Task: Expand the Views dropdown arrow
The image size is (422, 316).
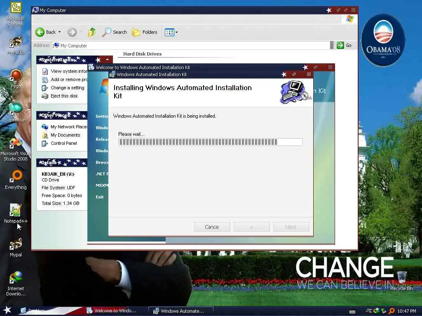Action: coord(176,32)
